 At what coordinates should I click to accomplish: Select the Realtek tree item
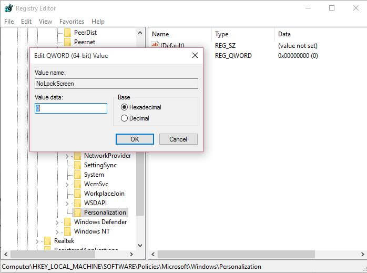tap(64, 241)
